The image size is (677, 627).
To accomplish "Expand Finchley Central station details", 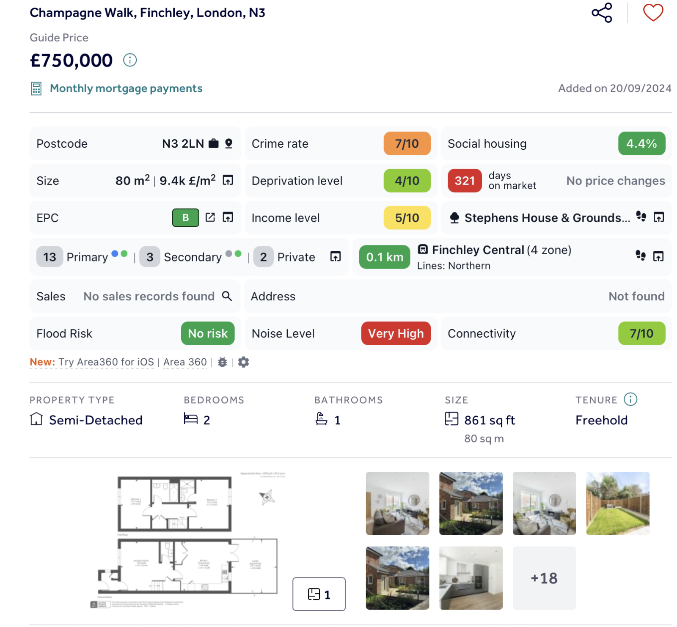I will click(x=658, y=256).
